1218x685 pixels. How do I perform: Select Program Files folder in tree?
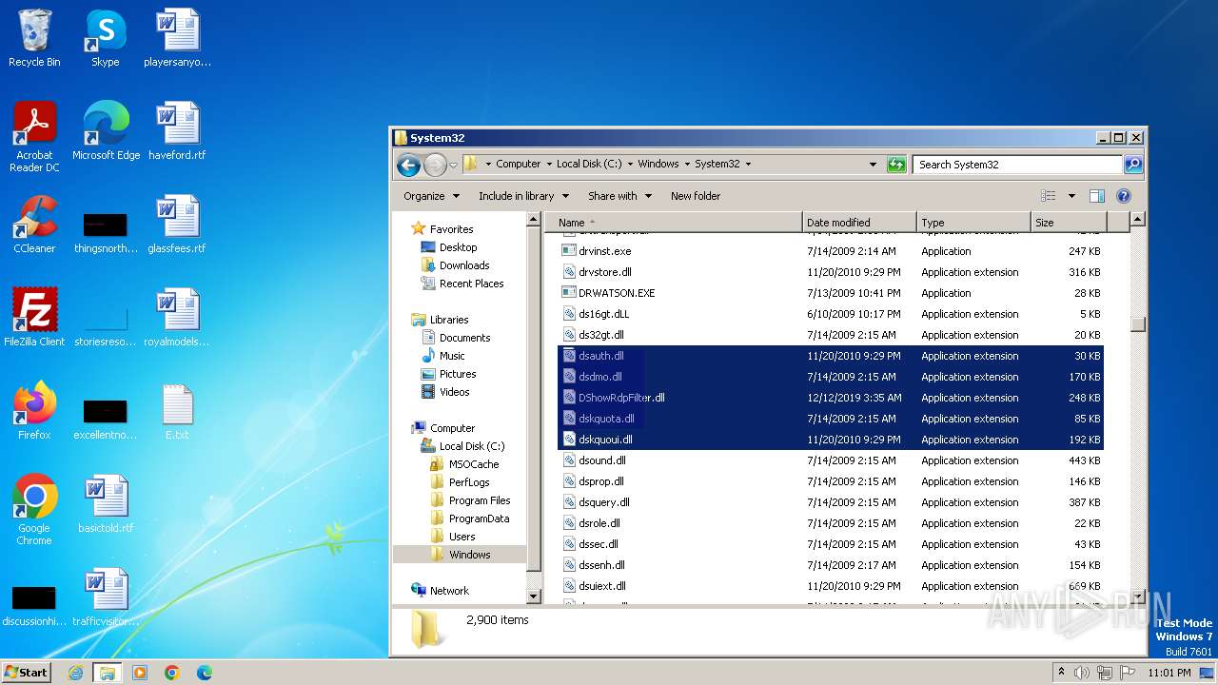[480, 500]
